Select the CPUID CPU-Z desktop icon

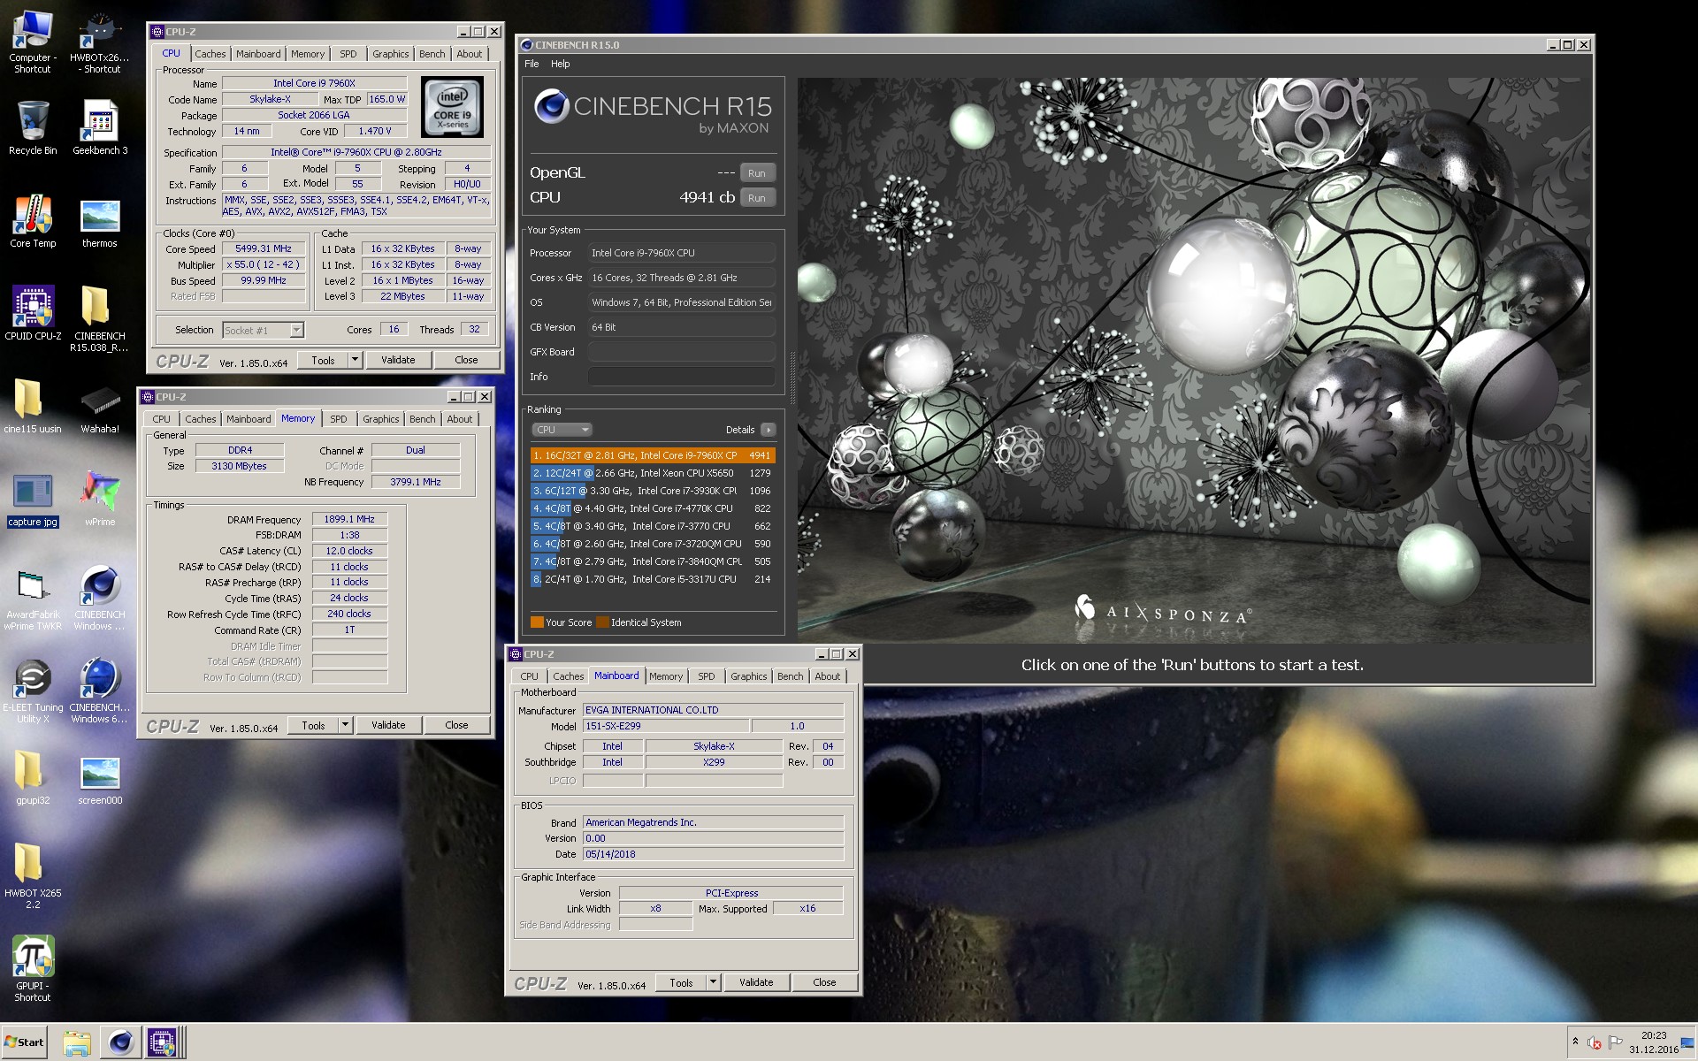pos(33,314)
